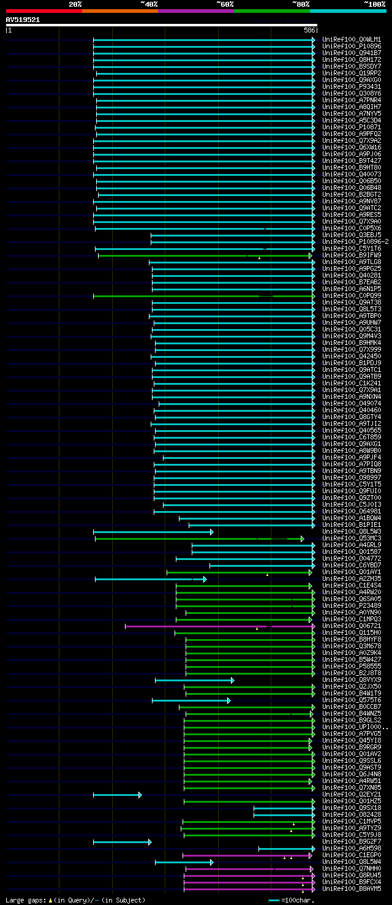
Task: Click the cyan alignment bar for UniRef100_Q8VYX9
Action: [x=194, y=680]
